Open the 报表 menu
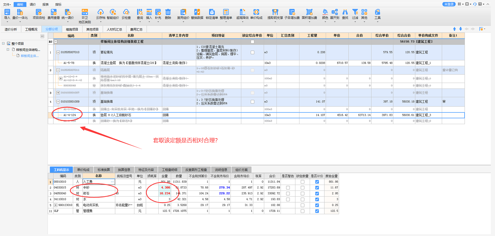495x236 pixels. pyautogui.click(x=46, y=4)
